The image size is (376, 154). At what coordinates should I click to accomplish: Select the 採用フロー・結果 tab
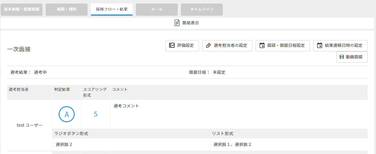point(112,10)
